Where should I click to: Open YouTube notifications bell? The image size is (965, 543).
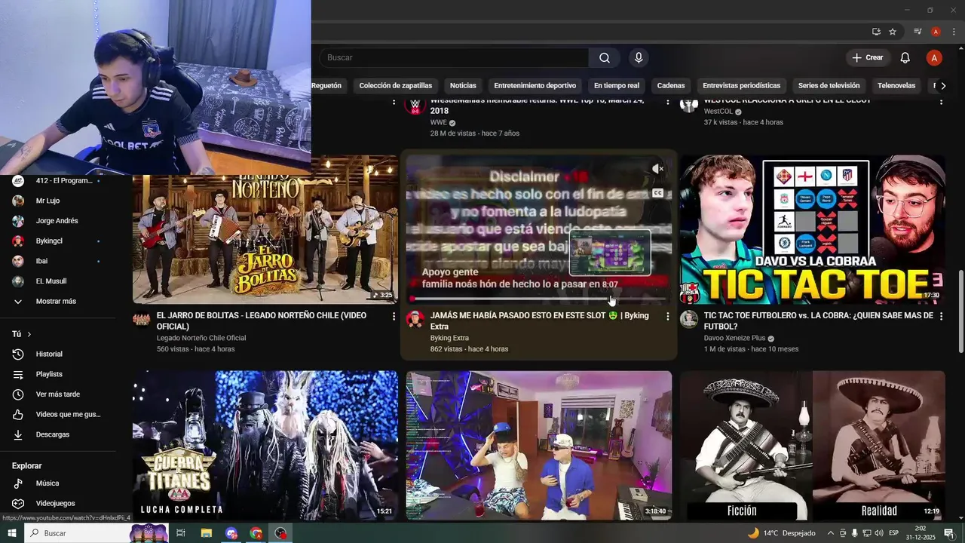905,58
